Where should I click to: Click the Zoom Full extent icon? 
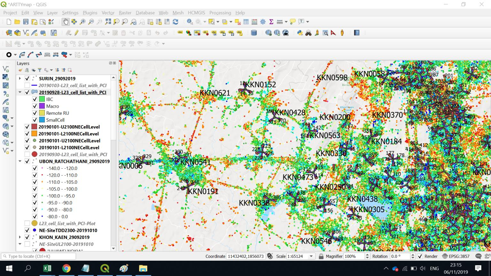[108, 22]
